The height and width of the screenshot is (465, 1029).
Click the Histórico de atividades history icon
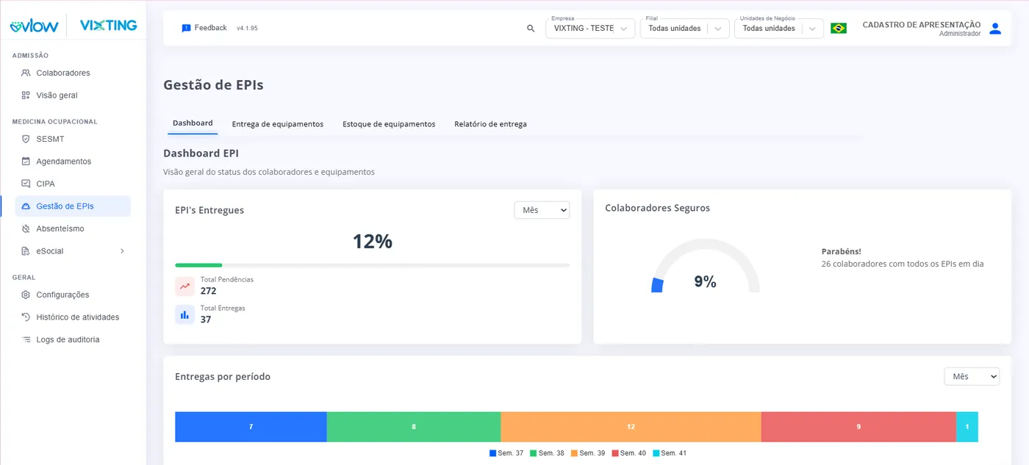(x=26, y=317)
